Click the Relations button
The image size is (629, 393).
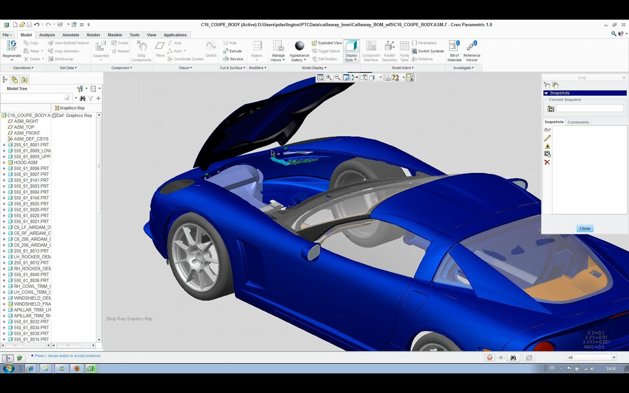pyautogui.click(x=422, y=59)
